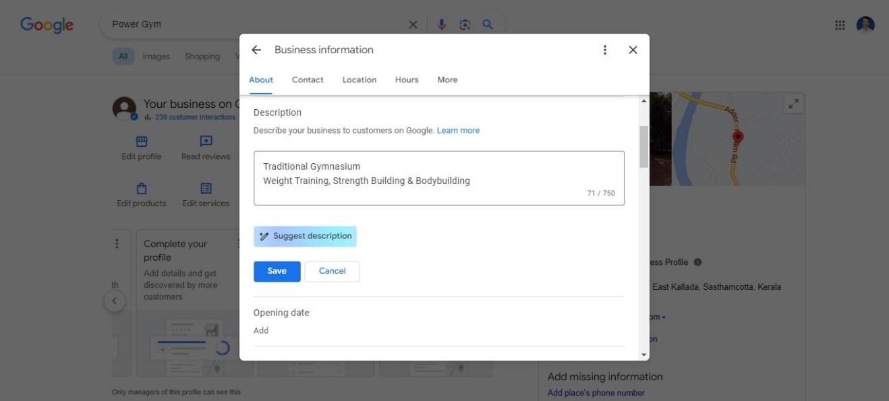Click the dialog vertical scrollbar thumb
The image size is (889, 401).
(x=643, y=146)
